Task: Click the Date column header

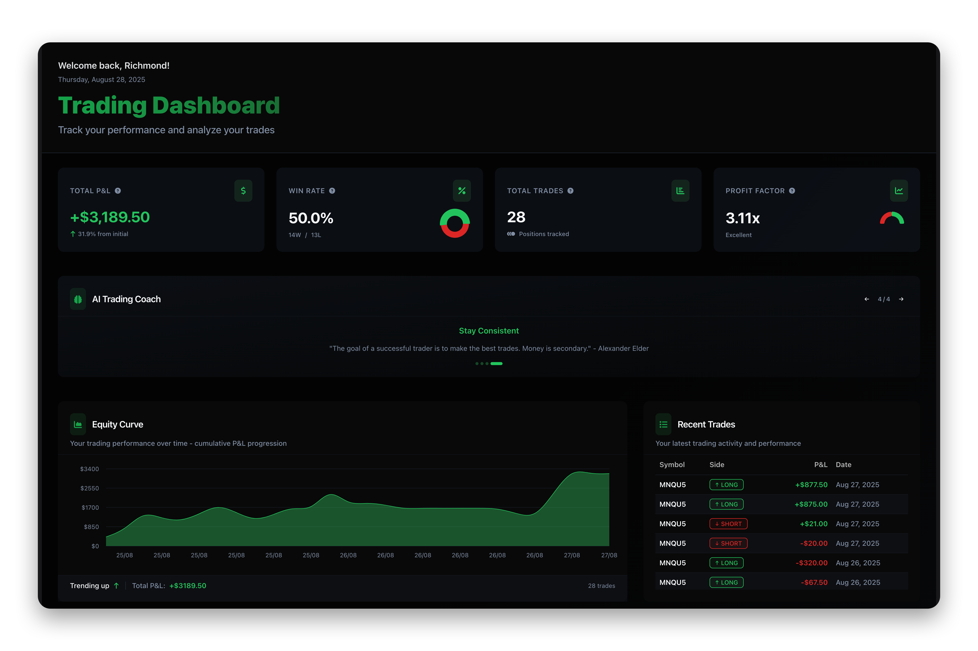Action: pyautogui.click(x=843, y=465)
